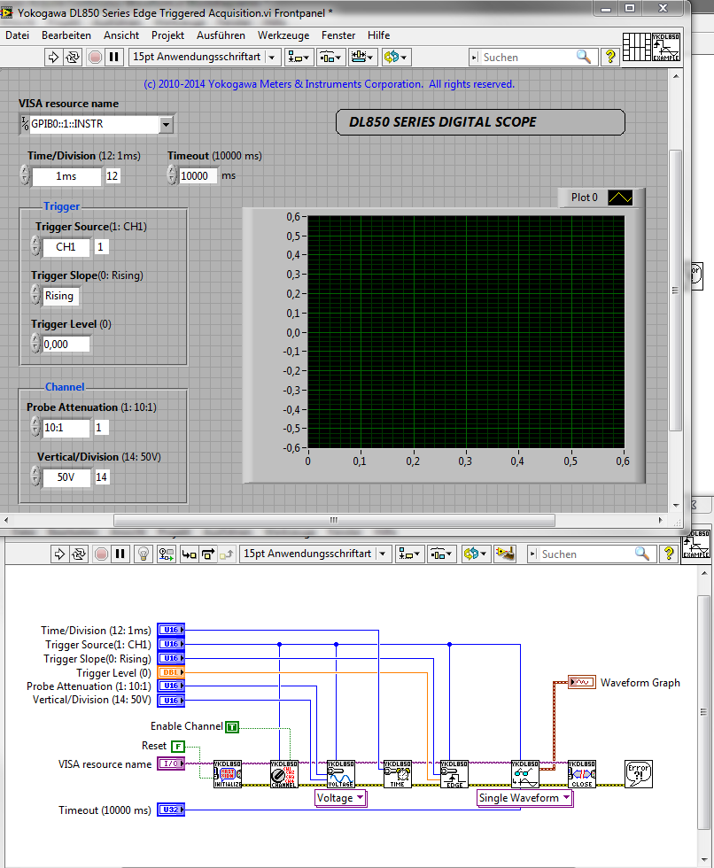Expand the VISA resource name dropdown
Screen dimensions: 714x868
pyautogui.click(x=166, y=125)
